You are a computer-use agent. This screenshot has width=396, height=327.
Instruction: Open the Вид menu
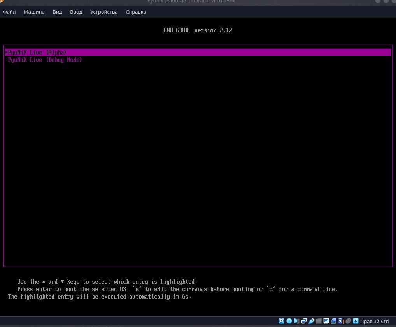pyautogui.click(x=57, y=12)
